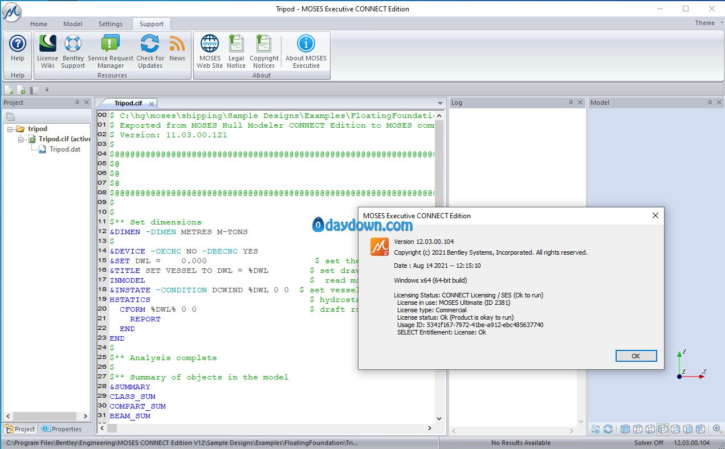The height and width of the screenshot is (449, 725).
Task: Pin the Log panel
Action: click(x=572, y=103)
